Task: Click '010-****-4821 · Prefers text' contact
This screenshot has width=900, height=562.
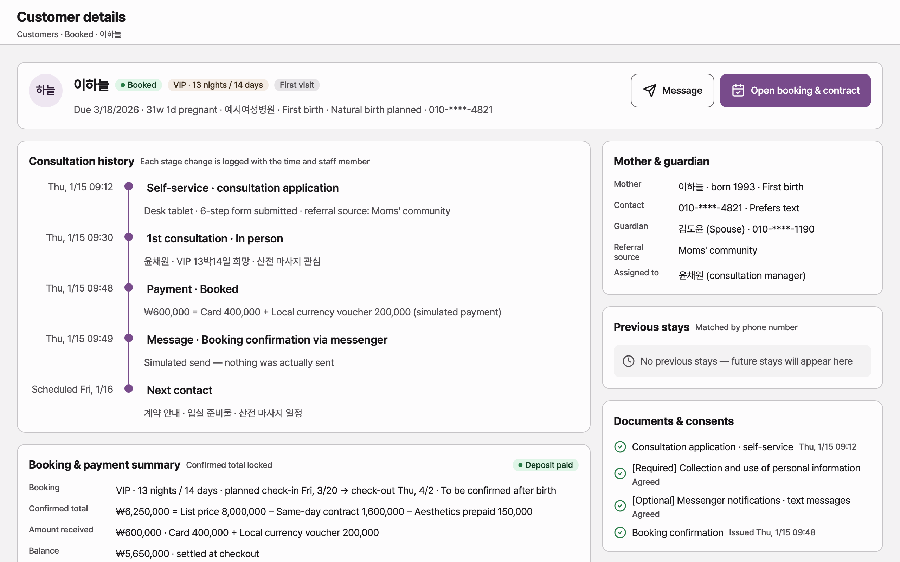Action: [739, 208]
